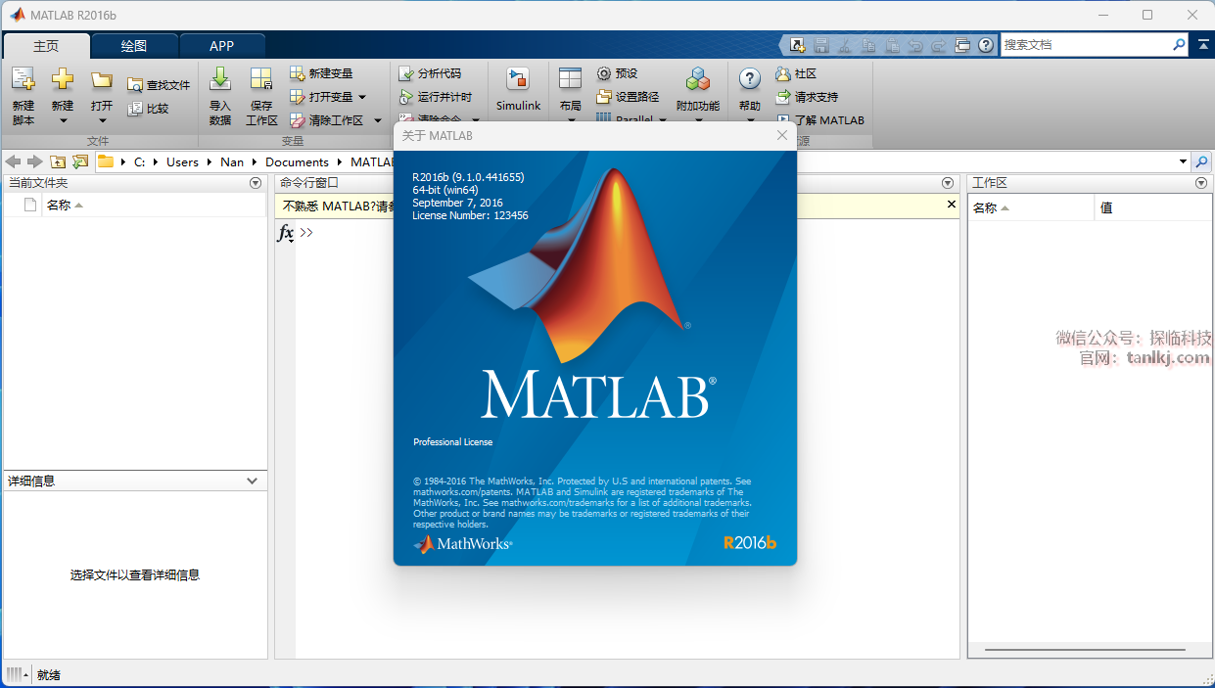Switch to the 绘图 (Plots) tab
Image resolution: width=1215 pixels, height=688 pixels.
[134, 46]
